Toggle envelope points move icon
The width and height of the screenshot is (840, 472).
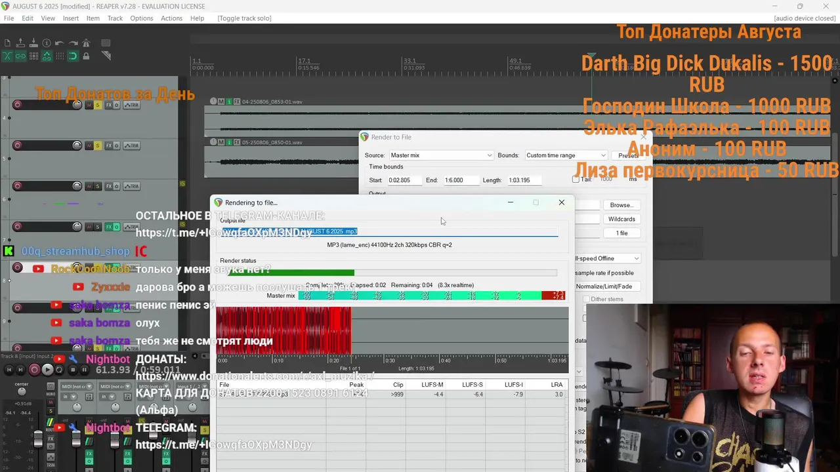pyautogui.click(x=47, y=56)
